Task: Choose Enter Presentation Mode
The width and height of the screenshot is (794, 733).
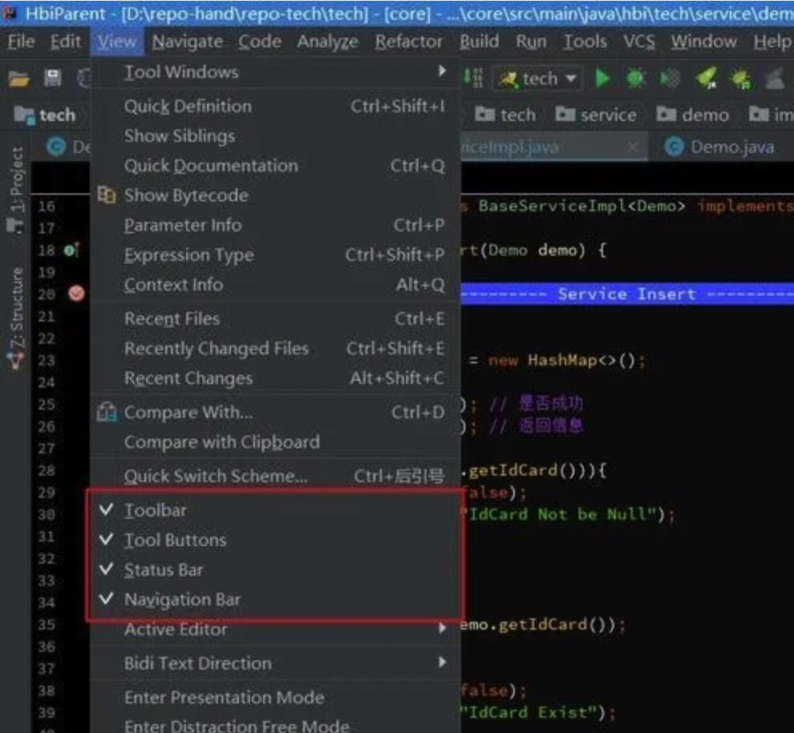Action: [x=275, y=698]
